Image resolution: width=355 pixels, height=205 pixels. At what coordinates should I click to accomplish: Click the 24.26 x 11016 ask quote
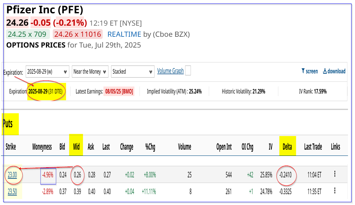pyautogui.click(x=78, y=34)
